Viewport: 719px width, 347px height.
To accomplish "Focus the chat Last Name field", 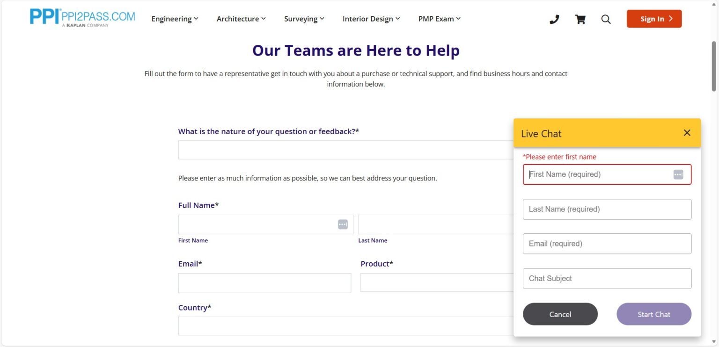I will point(607,209).
